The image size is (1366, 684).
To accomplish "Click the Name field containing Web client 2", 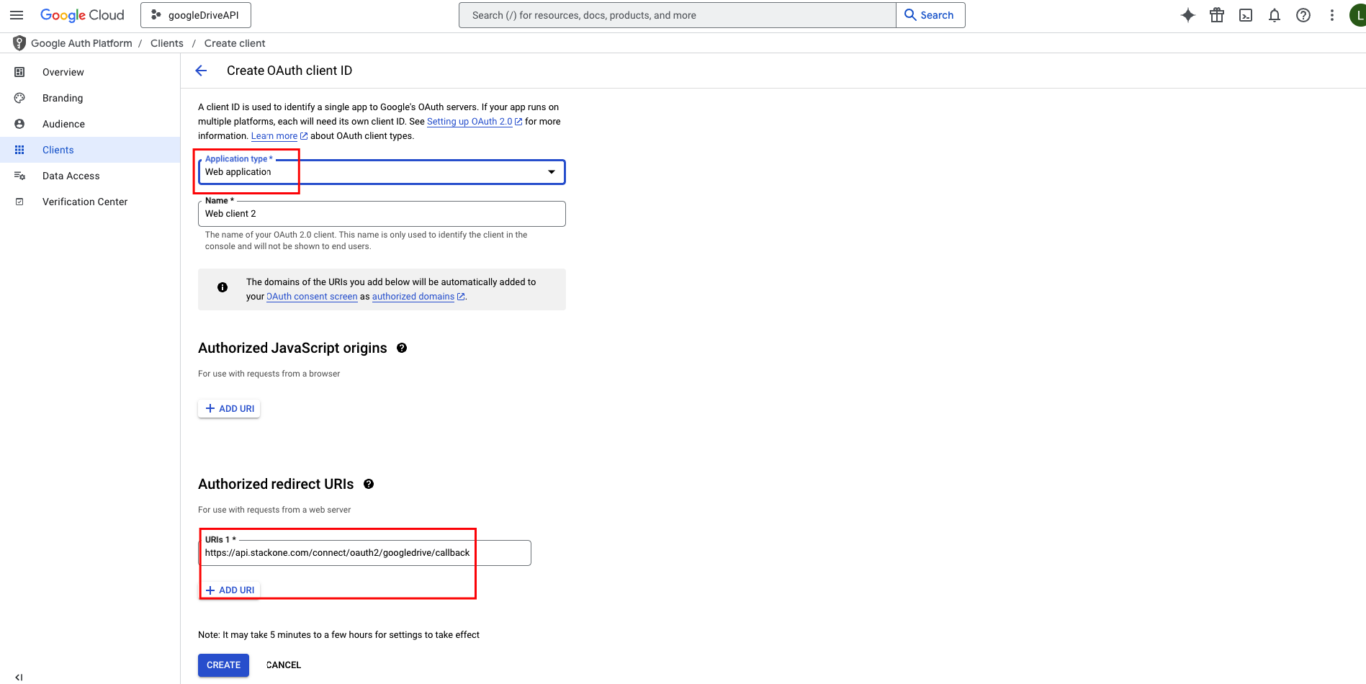I will [382, 214].
